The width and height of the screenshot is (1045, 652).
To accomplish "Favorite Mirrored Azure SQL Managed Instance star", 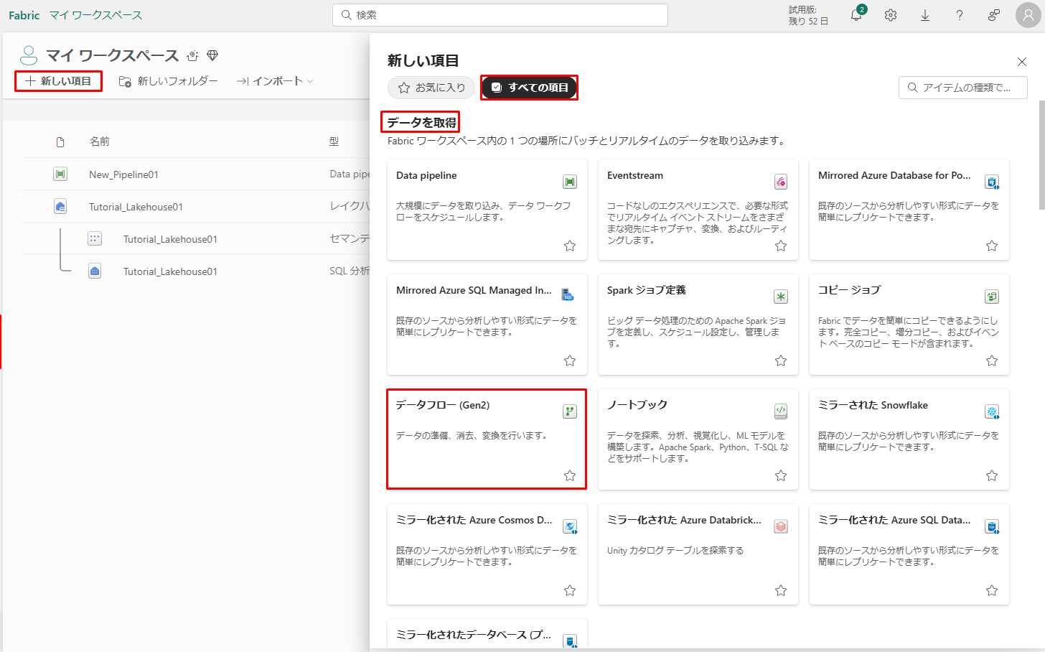I will (570, 360).
